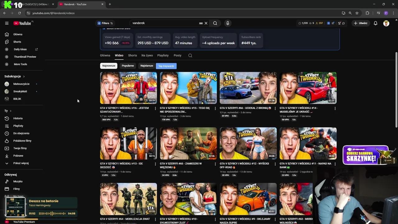Switch to the channel Shorts tab
The height and width of the screenshot is (224, 398).
tap(132, 55)
